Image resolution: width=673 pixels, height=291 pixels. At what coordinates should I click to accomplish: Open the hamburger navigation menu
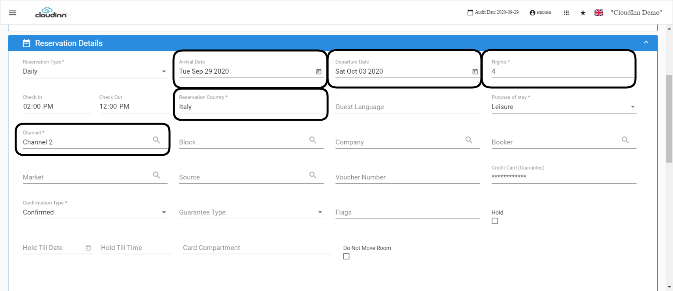(x=13, y=13)
